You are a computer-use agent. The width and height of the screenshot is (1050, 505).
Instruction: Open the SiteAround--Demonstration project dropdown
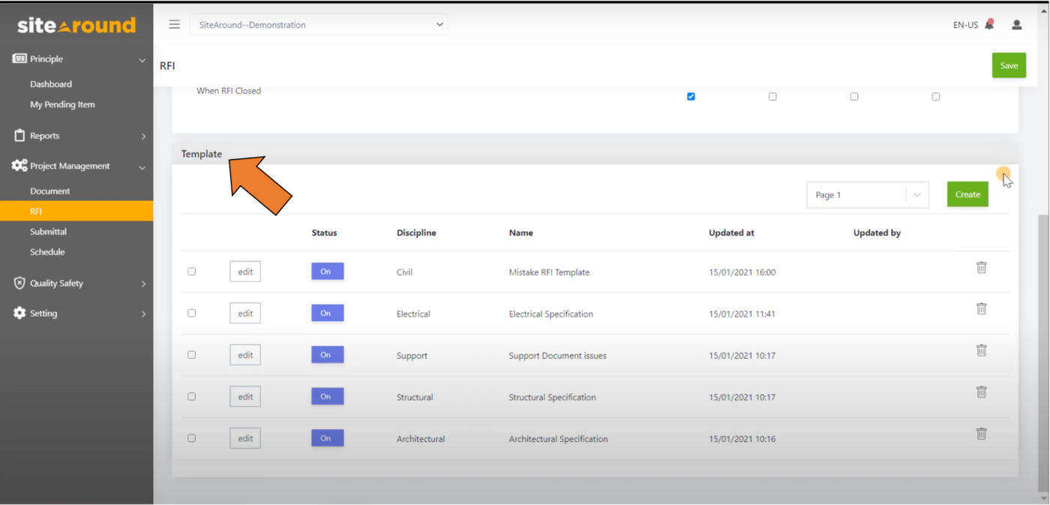(319, 24)
